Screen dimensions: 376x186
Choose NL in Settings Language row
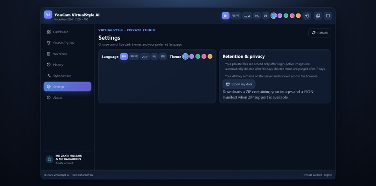154,56
